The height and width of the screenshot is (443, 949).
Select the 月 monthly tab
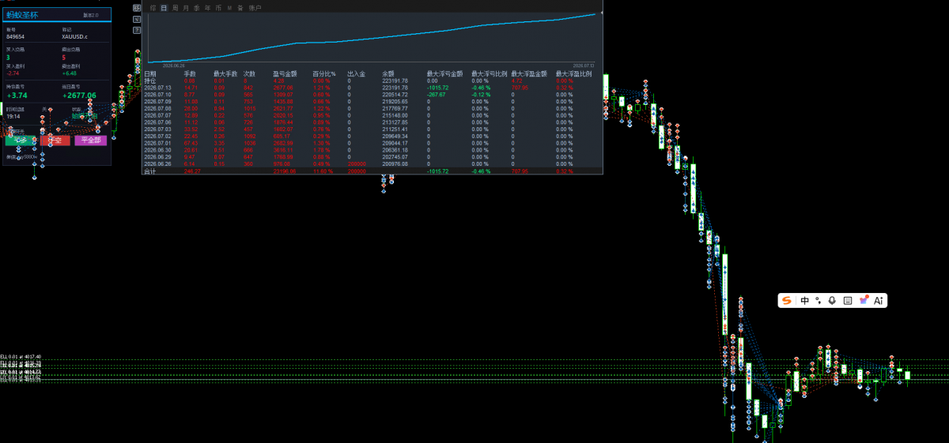(x=186, y=8)
